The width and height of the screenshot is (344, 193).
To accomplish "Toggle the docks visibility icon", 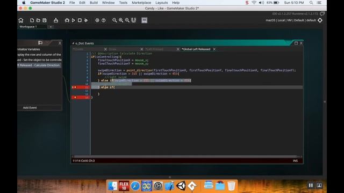I will pyautogui.click(x=134, y=20).
